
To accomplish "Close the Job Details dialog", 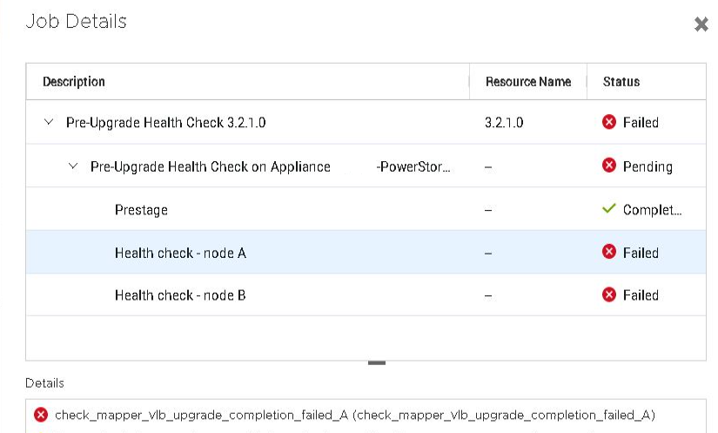I will (701, 24).
